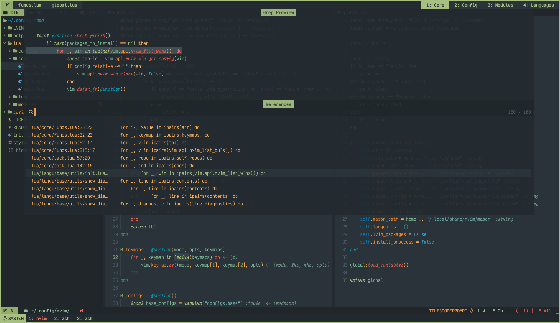
Task: Click the gear icon next to stylua file
Action: [10, 143]
